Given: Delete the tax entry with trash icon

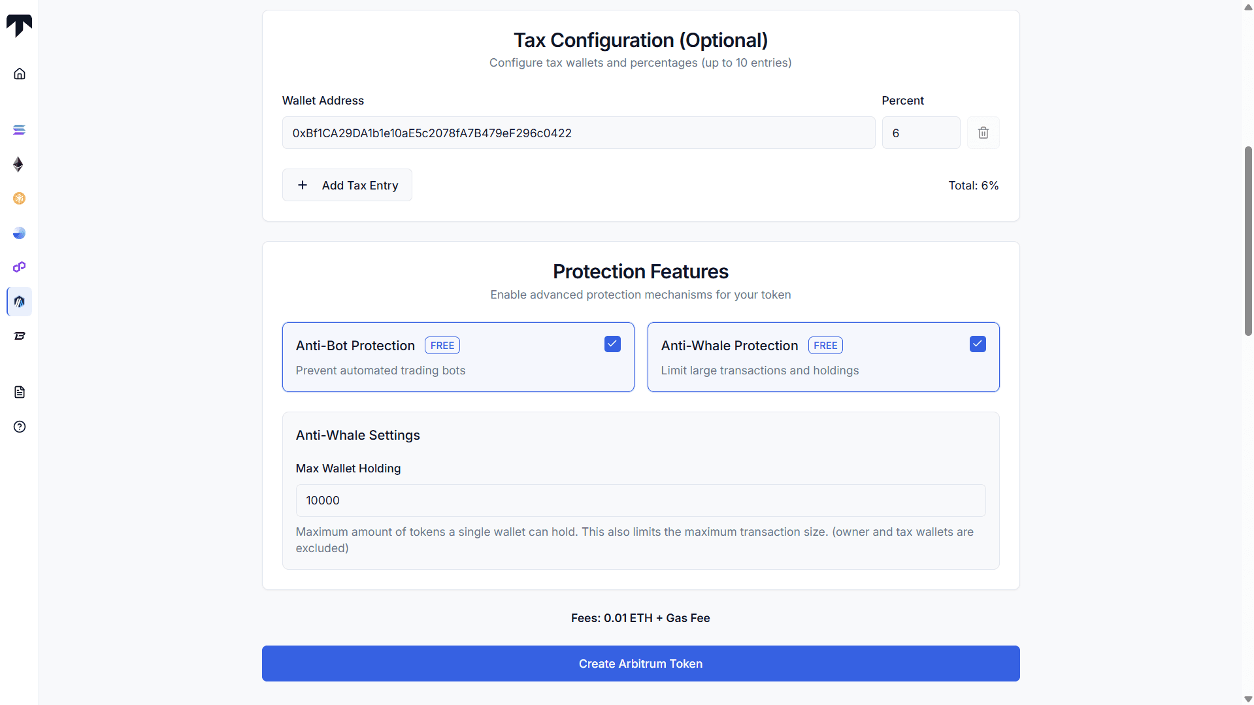Looking at the screenshot, I should (983, 133).
